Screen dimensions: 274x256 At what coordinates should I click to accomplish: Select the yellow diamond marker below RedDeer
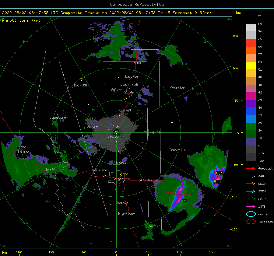pos(125,99)
